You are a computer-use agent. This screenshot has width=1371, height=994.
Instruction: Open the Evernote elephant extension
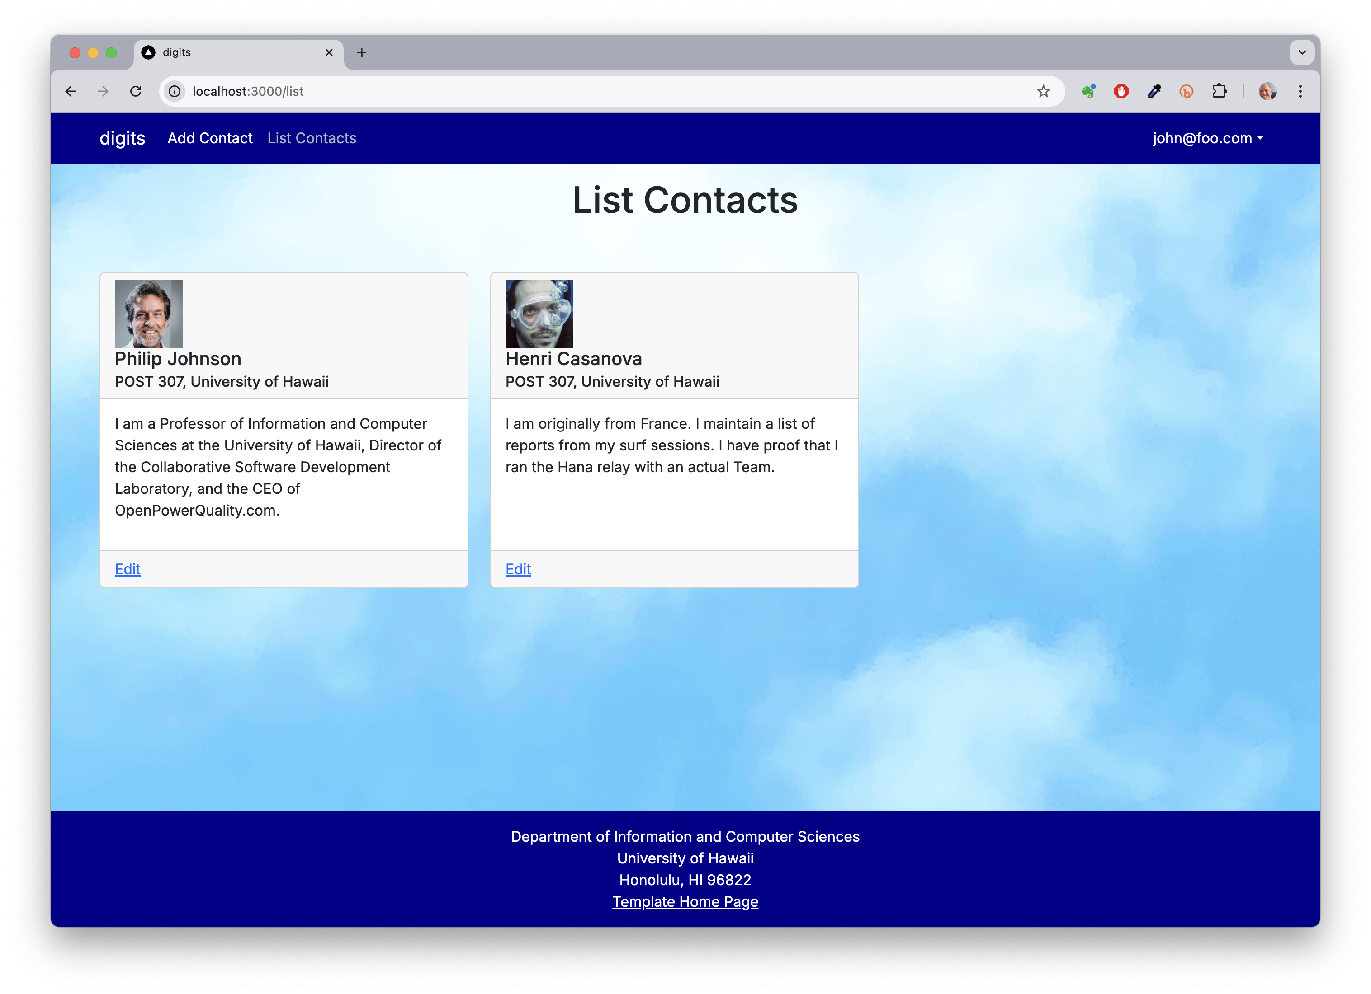[1089, 91]
